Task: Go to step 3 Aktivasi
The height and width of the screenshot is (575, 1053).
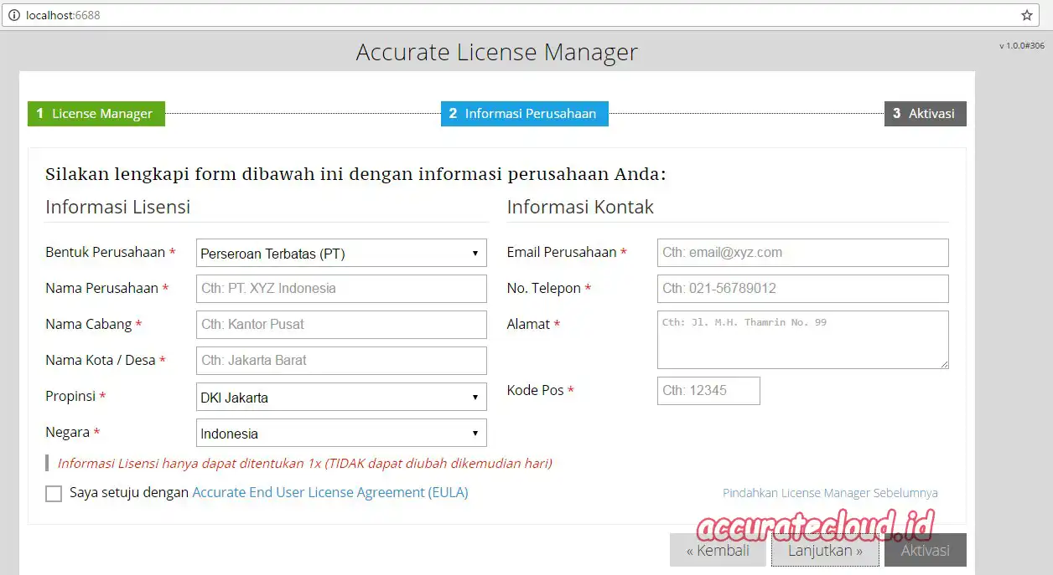Action: [926, 114]
